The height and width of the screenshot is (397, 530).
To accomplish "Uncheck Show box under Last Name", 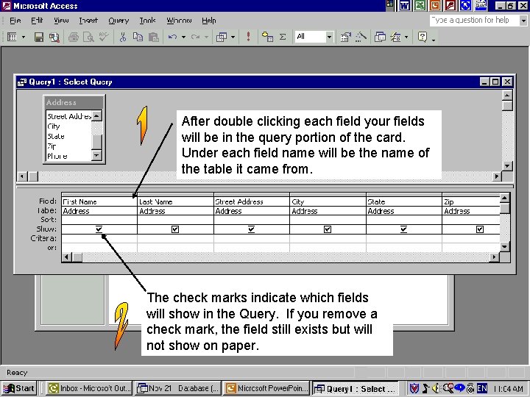I will [x=175, y=229].
